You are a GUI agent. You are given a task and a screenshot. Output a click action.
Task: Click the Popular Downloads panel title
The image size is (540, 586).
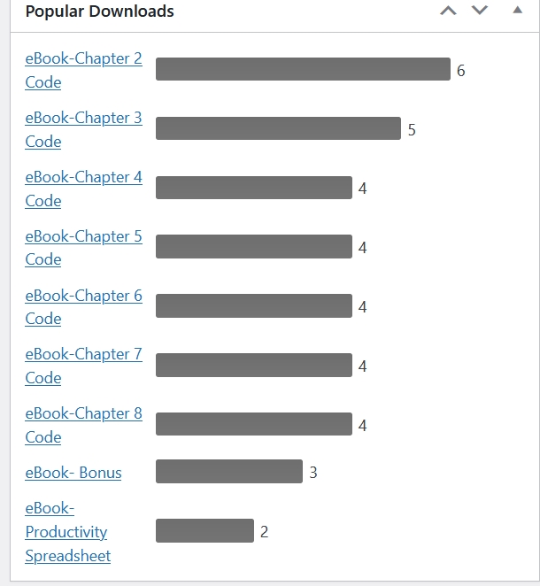tap(99, 12)
